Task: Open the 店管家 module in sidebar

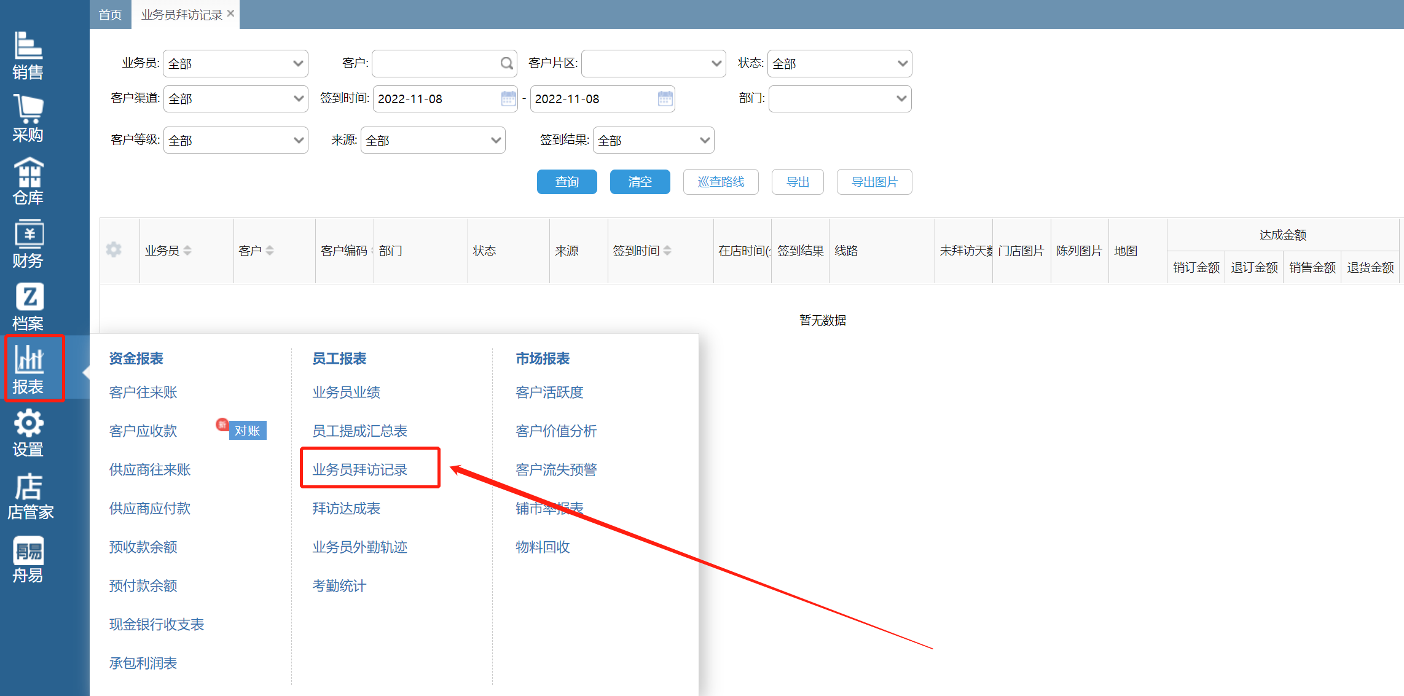Action: (x=29, y=496)
